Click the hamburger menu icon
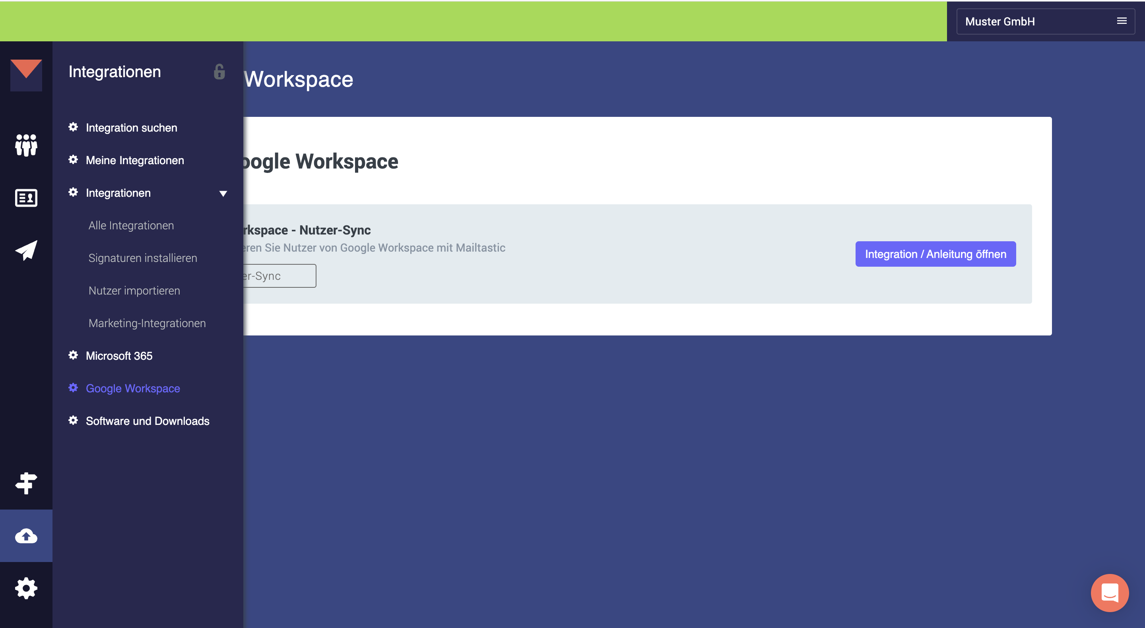 pos(1122,21)
